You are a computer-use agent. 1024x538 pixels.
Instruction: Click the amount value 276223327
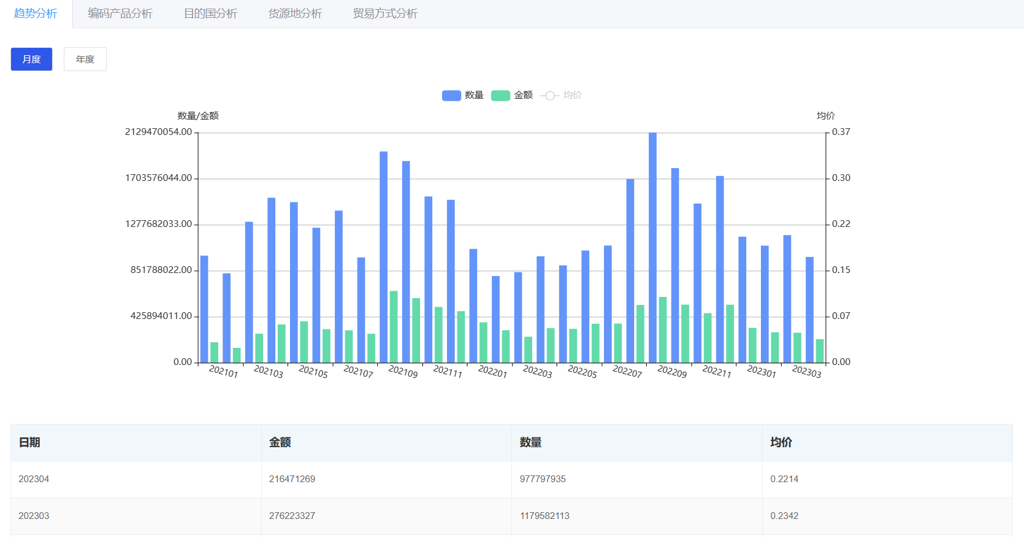(x=292, y=516)
